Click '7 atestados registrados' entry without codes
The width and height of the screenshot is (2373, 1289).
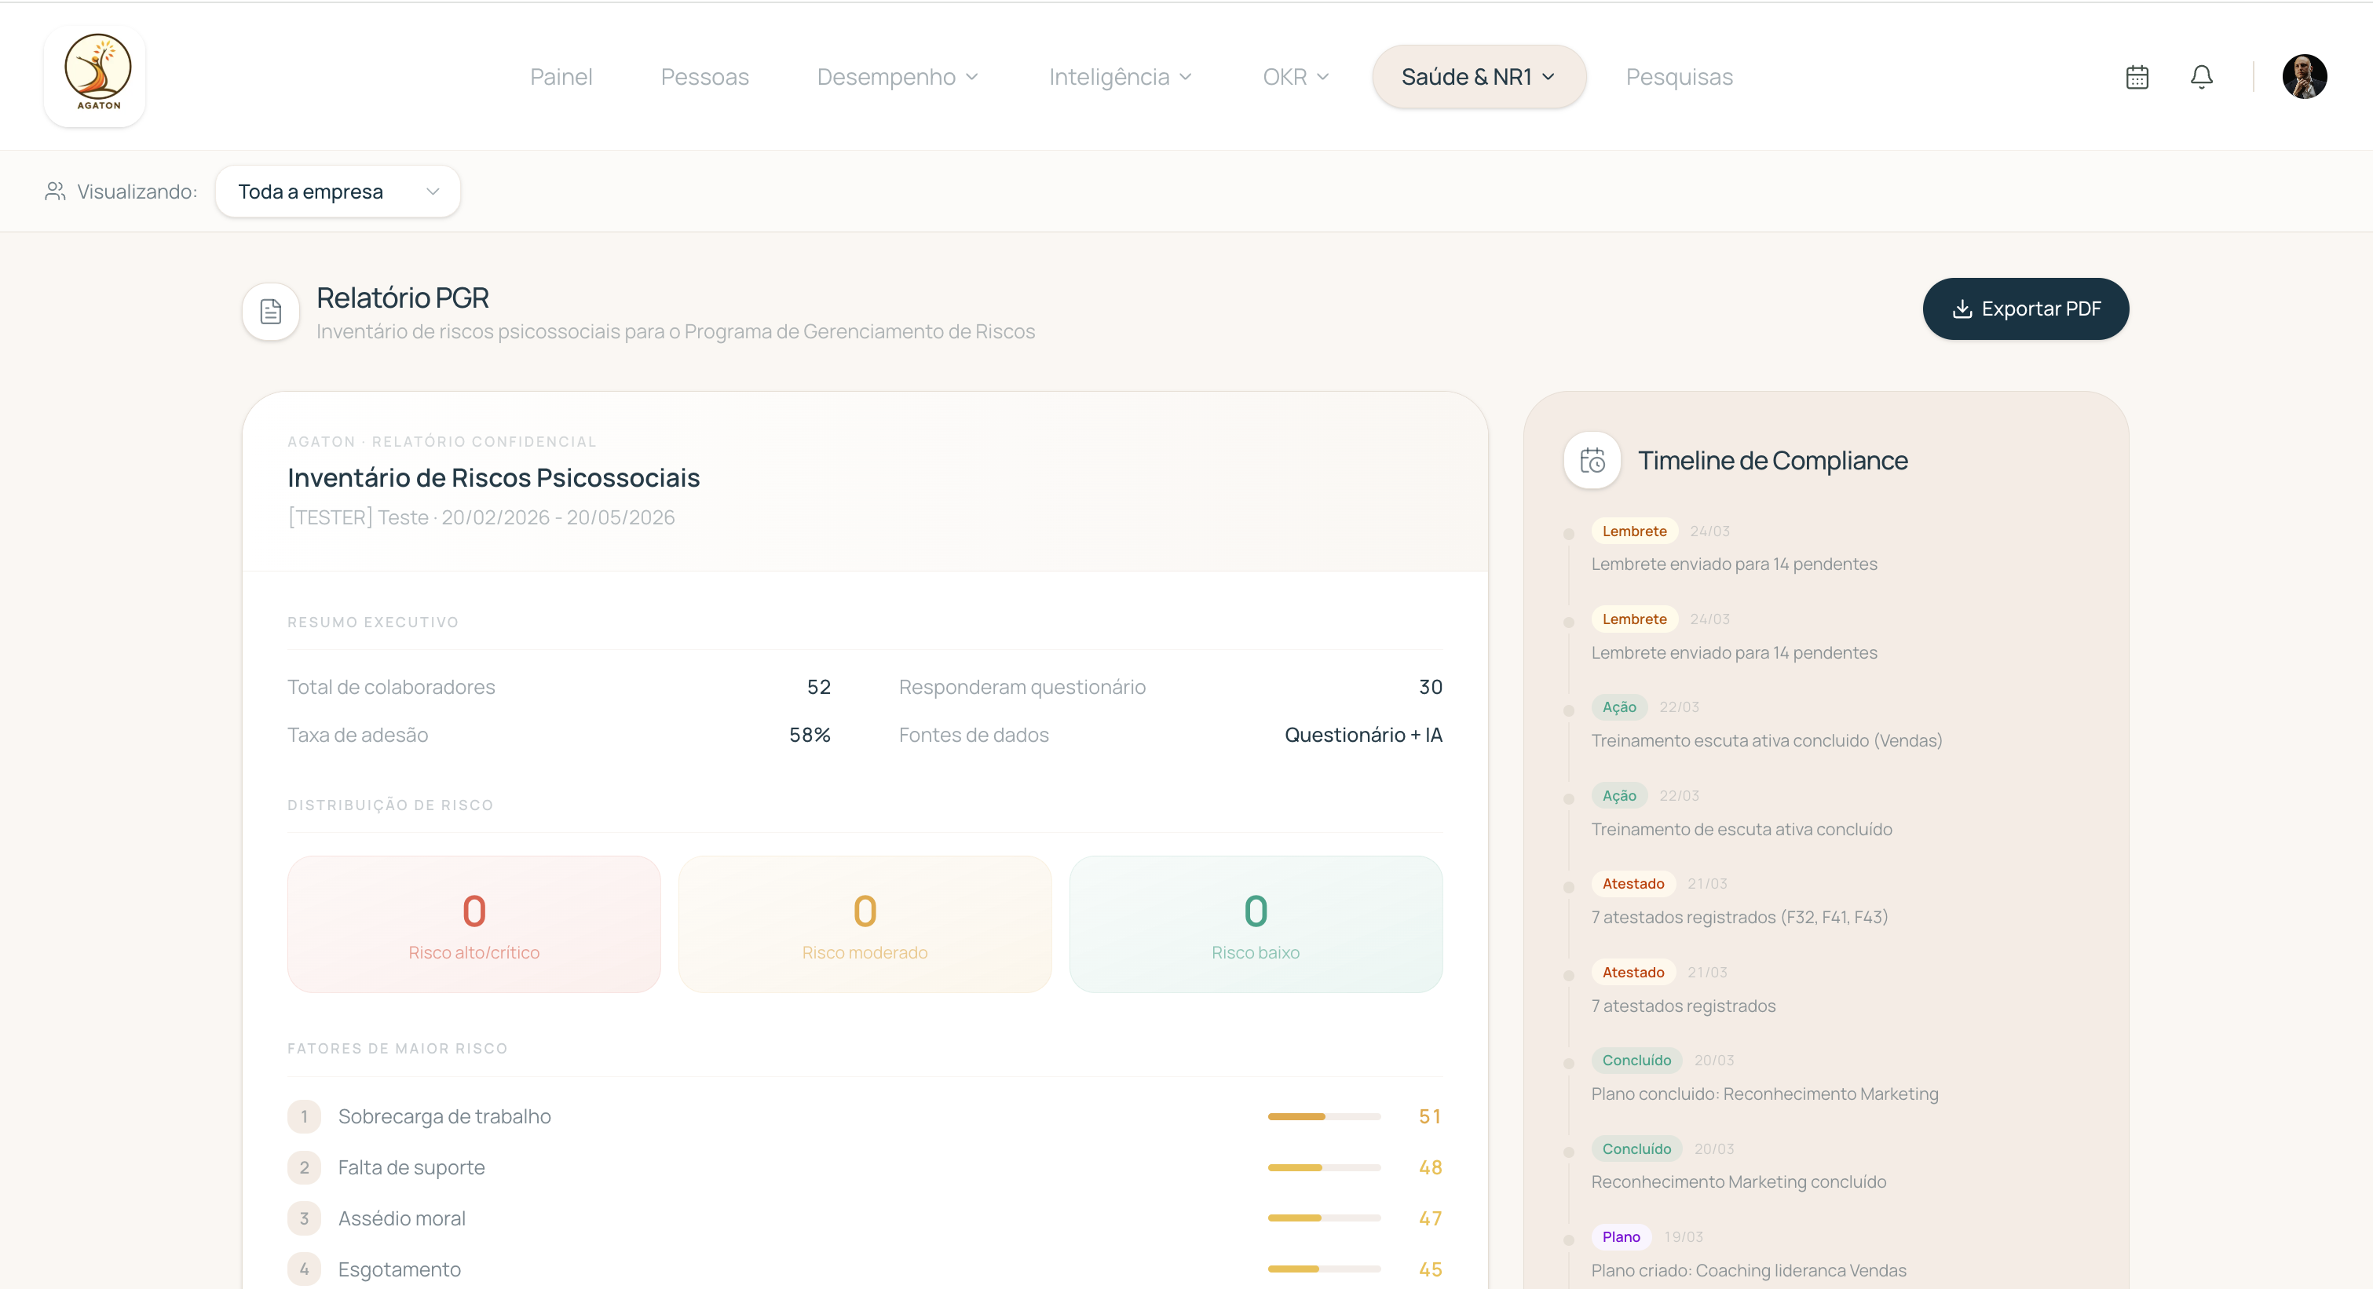pyautogui.click(x=1683, y=1006)
